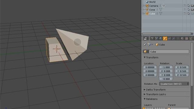Click the scene context icon beside pin

[x=149, y=45]
